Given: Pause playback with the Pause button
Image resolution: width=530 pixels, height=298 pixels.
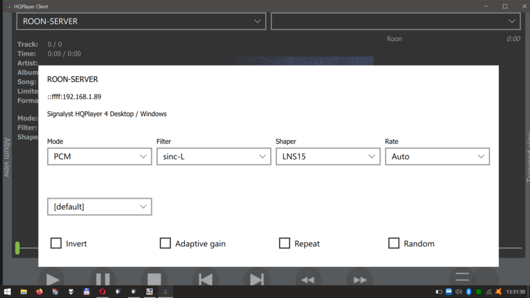Looking at the screenshot, I should pyautogui.click(x=103, y=279).
